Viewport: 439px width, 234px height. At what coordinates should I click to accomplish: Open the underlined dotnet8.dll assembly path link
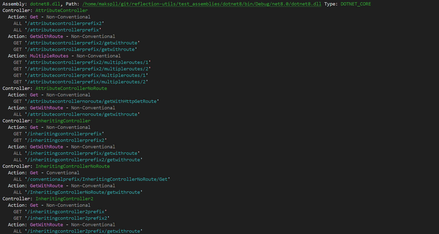(x=202, y=4)
